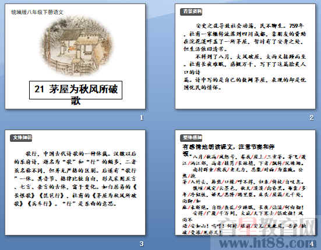The image size is (321, 250).
Task: Click the slide number 1 label
Action: click(x=142, y=117)
